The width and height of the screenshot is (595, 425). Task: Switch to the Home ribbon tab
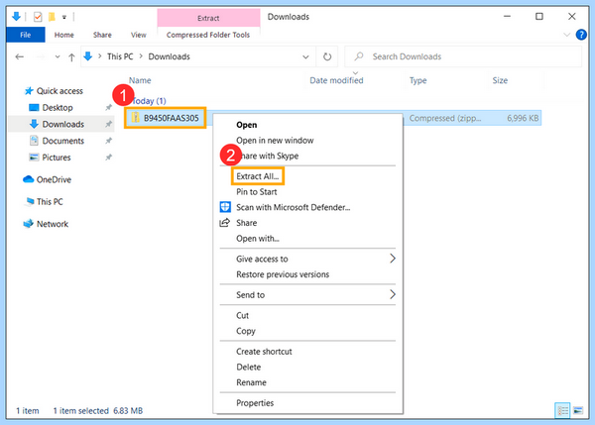coord(63,35)
